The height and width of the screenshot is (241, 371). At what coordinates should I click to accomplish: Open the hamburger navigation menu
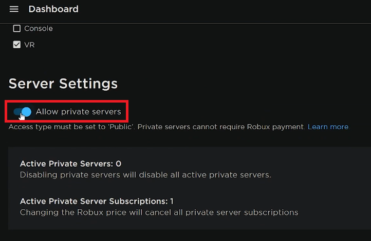coord(14,9)
